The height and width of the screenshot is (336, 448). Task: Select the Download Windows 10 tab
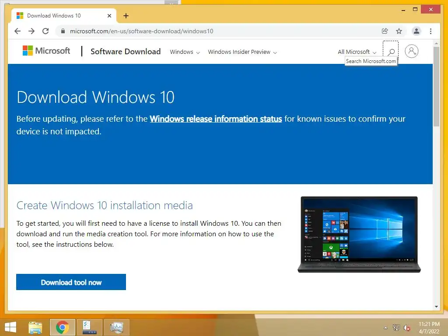(64, 16)
